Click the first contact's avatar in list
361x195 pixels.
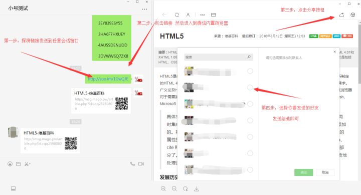pos(189,71)
